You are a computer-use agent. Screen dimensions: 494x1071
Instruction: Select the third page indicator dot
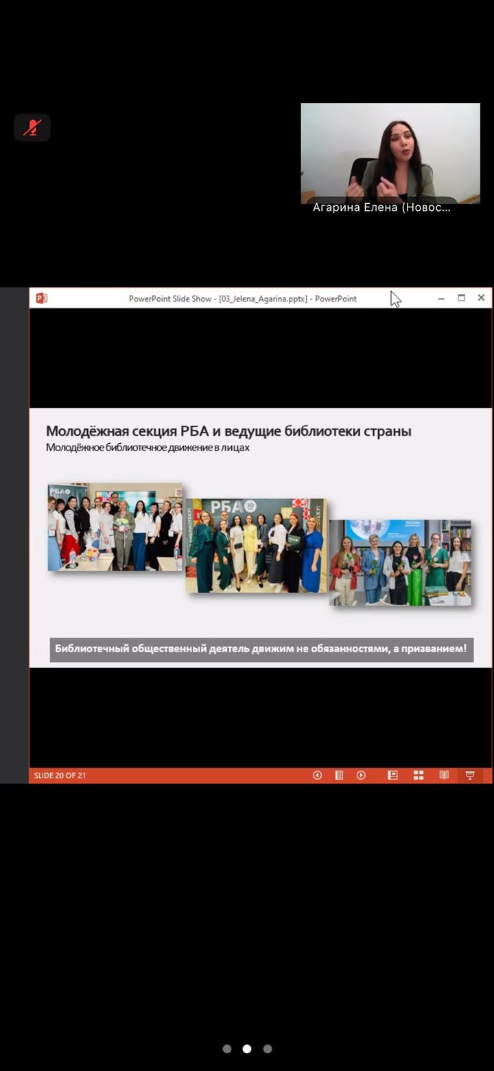268,1048
